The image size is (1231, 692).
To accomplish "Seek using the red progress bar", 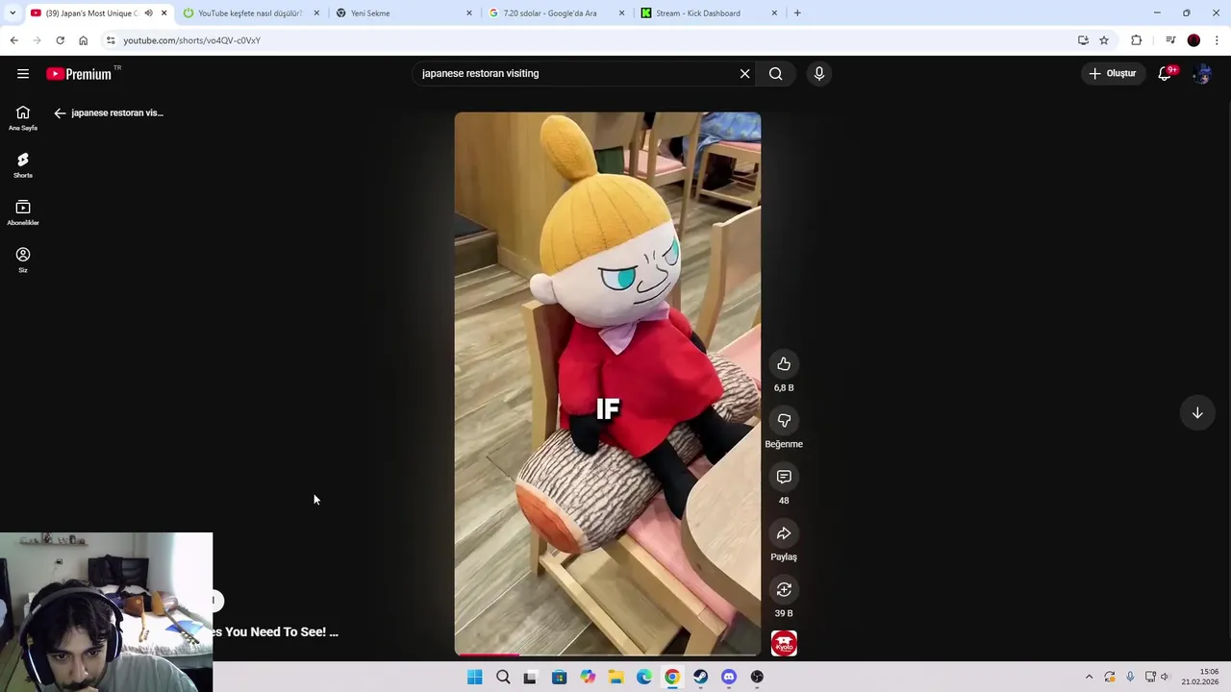I will (x=608, y=655).
